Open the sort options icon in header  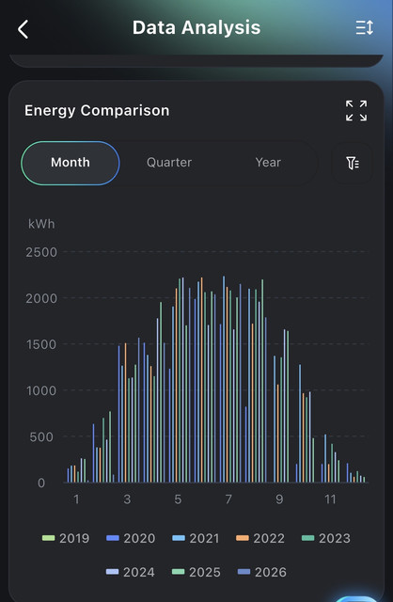tap(364, 27)
